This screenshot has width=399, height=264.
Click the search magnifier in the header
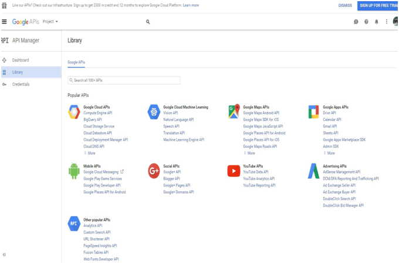click(x=148, y=22)
